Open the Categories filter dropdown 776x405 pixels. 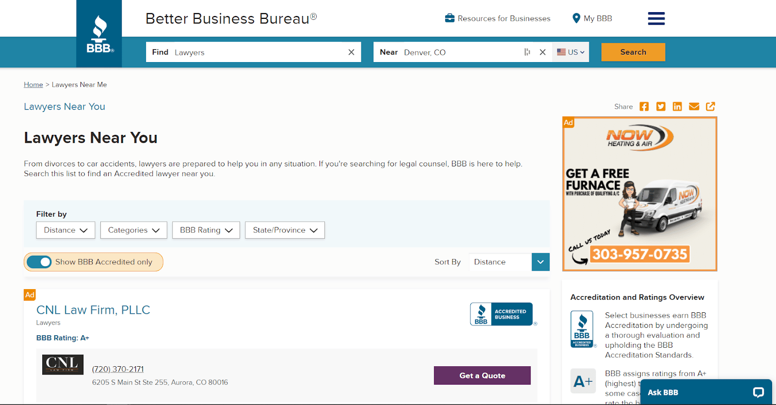[x=134, y=230]
